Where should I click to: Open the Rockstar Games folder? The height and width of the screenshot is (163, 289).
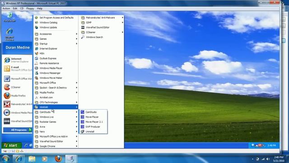[56, 122]
